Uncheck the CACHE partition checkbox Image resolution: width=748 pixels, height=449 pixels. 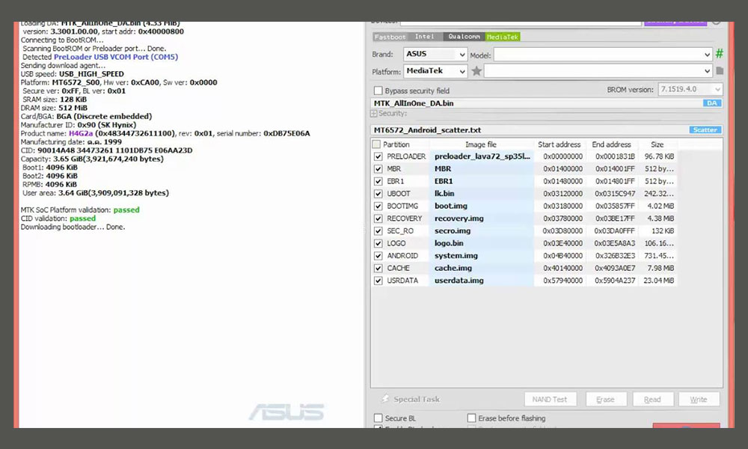pyautogui.click(x=378, y=268)
